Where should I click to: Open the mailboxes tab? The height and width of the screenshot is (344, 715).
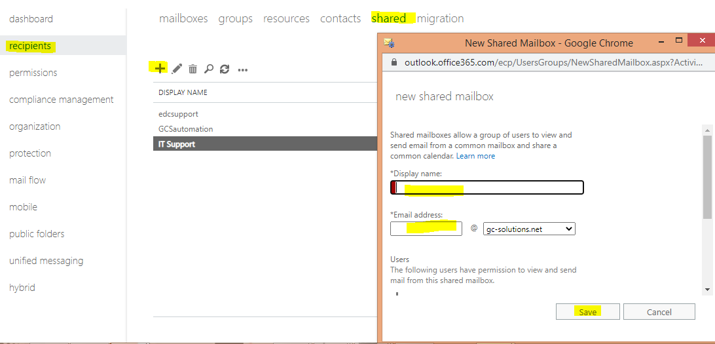(183, 19)
